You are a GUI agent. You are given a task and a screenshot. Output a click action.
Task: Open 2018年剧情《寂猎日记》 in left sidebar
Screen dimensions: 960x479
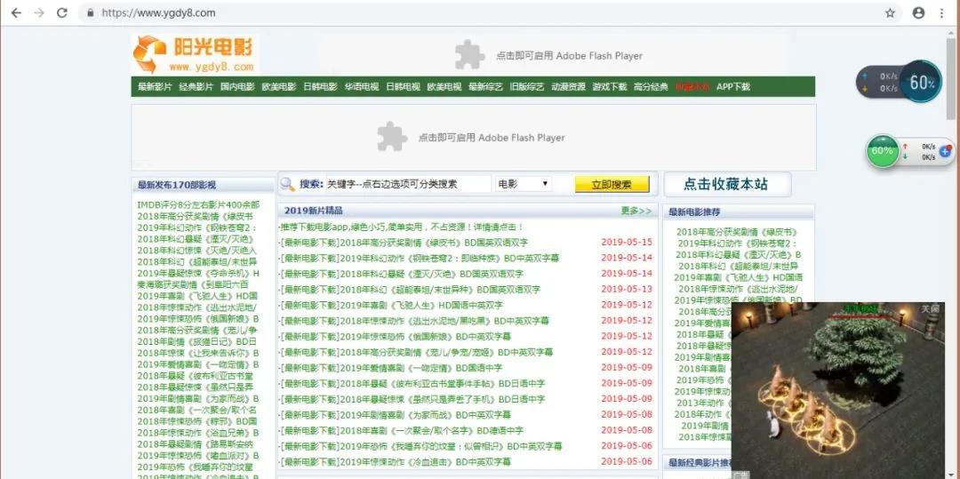click(197, 341)
